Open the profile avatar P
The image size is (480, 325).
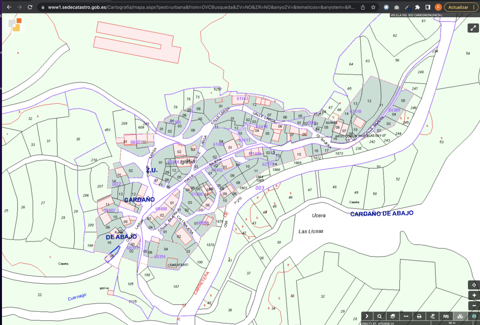438,7
